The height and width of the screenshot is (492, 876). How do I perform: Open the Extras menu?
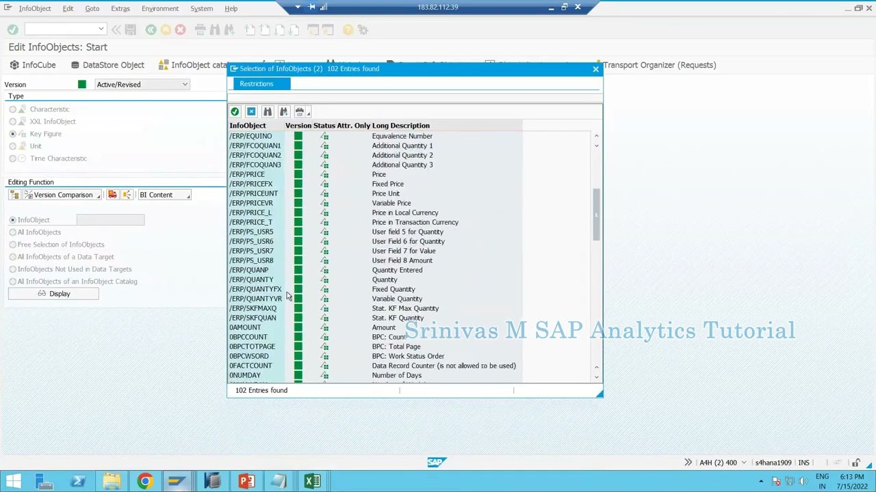120,8
